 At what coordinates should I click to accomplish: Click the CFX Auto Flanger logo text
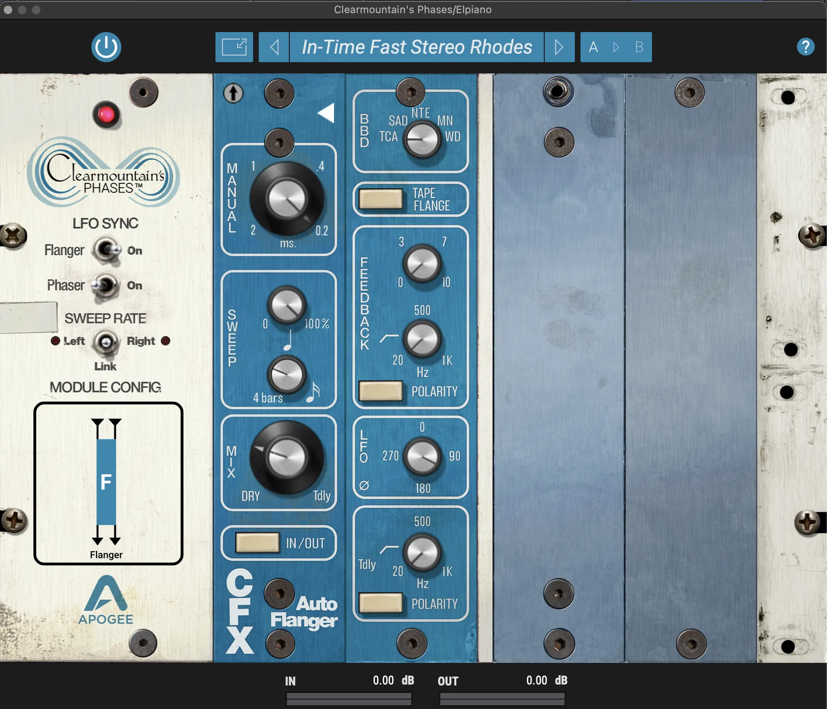[x=281, y=611]
